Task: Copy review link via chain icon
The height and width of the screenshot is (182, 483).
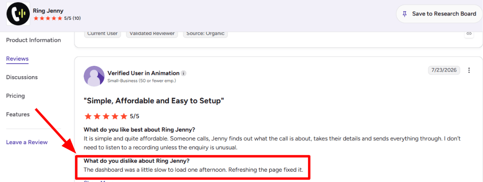Action: [x=469, y=33]
